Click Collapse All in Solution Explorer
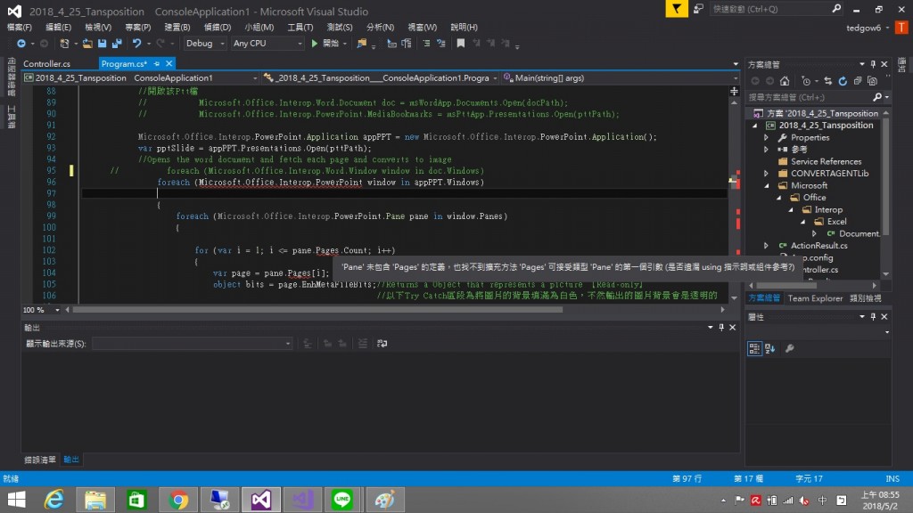The height and width of the screenshot is (513, 913). [858, 81]
